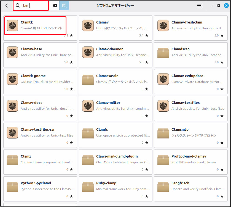Screen dimensions: 231x207
Task: Open the Clamfs package icon
Action: point(88,133)
